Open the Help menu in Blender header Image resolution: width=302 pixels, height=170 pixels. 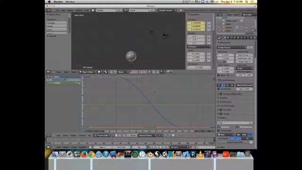(x=87, y=10)
